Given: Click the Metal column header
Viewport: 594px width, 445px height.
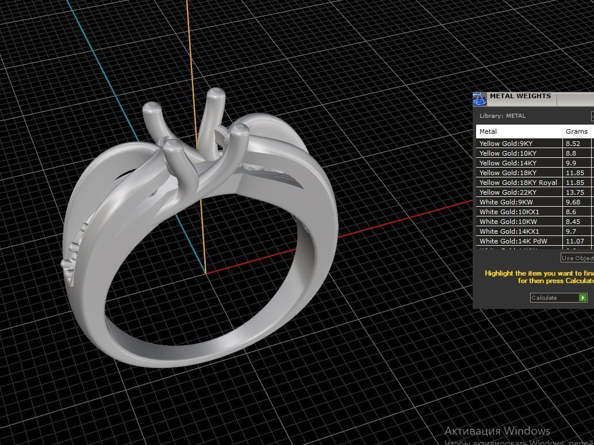Looking at the screenshot, I should pos(519,131).
